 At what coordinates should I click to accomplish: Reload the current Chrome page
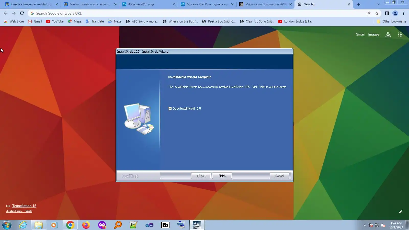(x=22, y=13)
